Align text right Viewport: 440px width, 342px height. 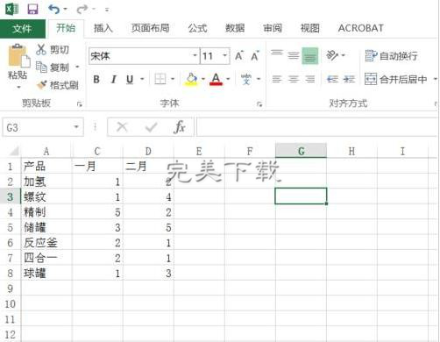pos(310,79)
